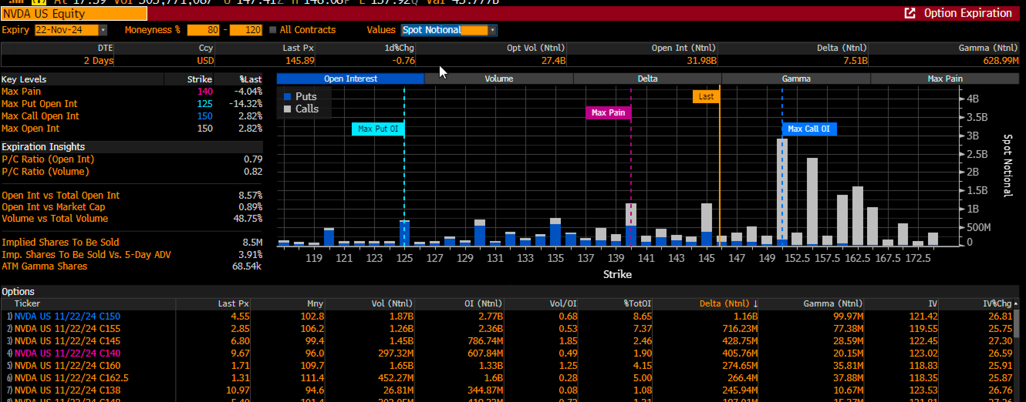The height and width of the screenshot is (402, 1026).
Task: Select the Max Put Open Int row
Action: pos(132,104)
